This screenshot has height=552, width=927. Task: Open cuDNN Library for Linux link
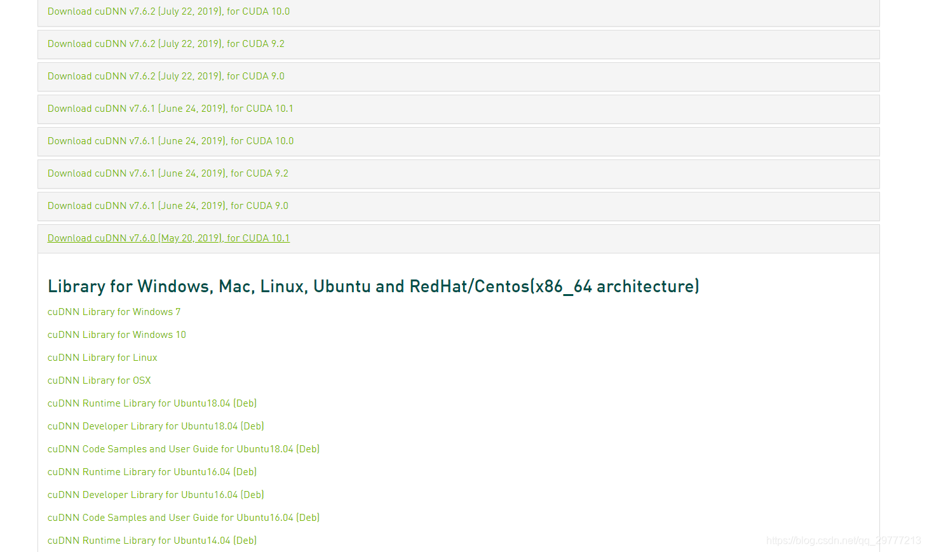click(x=102, y=358)
